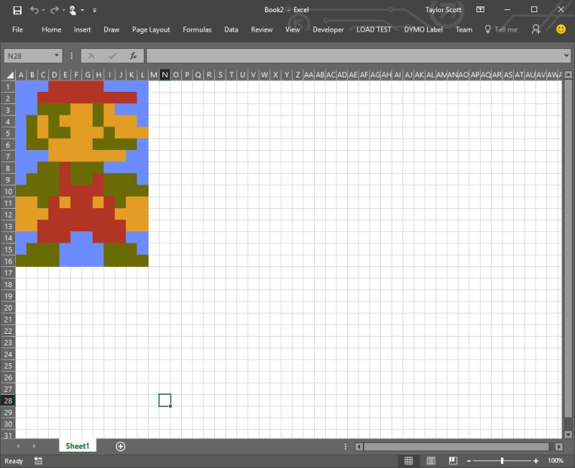The width and height of the screenshot is (575, 468).
Task: Click the smiley Feedback icon
Action: point(559,29)
